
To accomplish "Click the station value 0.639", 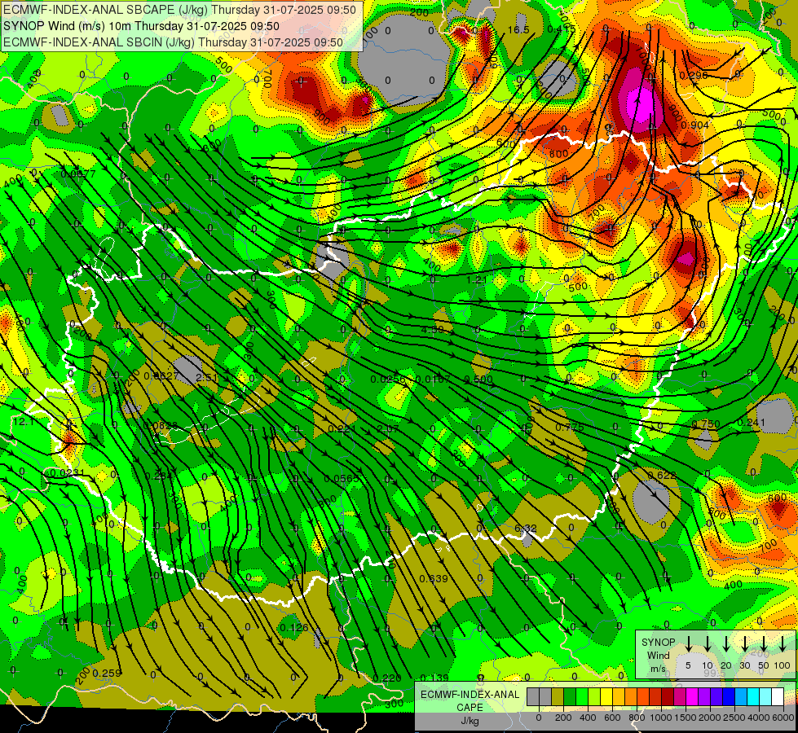I will (434, 578).
